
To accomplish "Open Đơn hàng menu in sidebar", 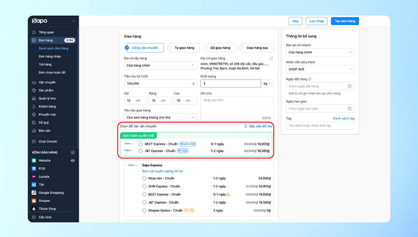I will pos(53,40).
